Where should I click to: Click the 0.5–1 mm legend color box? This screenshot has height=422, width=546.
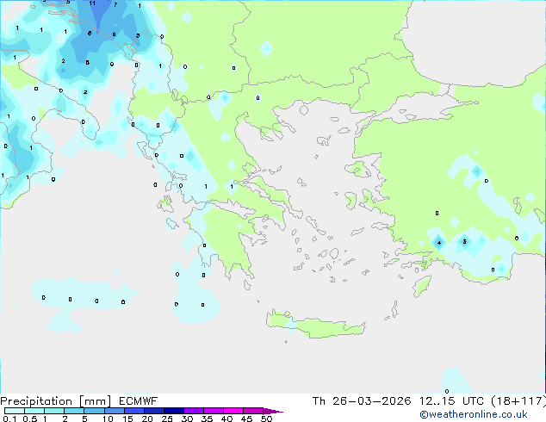click(x=34, y=411)
